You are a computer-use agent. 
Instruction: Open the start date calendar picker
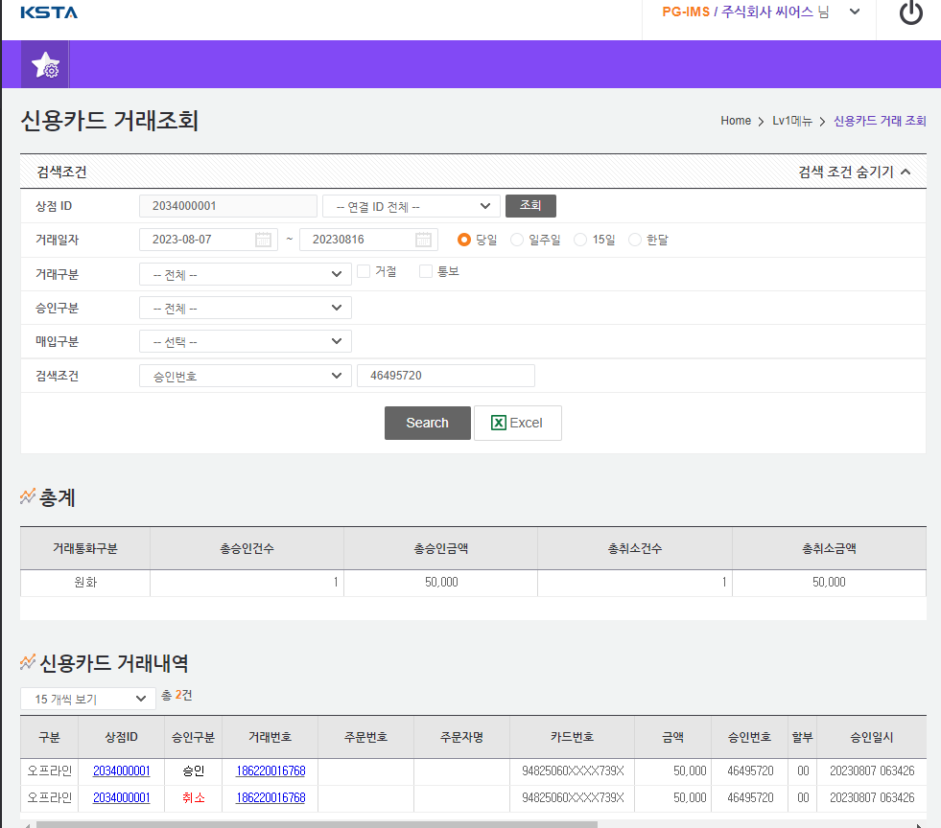[x=263, y=240]
